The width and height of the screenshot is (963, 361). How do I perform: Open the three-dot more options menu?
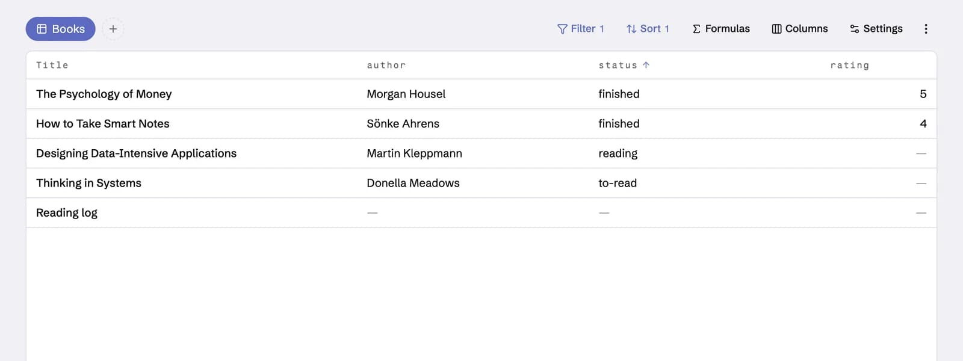click(926, 29)
